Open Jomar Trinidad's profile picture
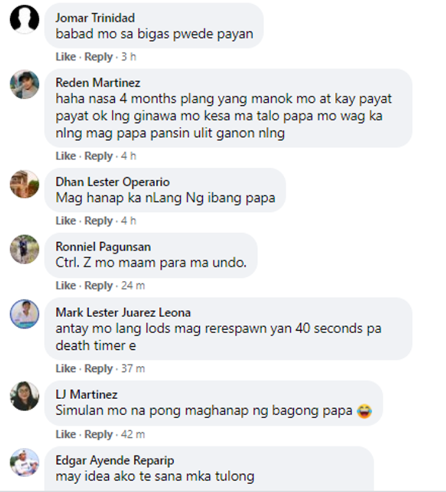The image size is (446, 492). (x=24, y=19)
